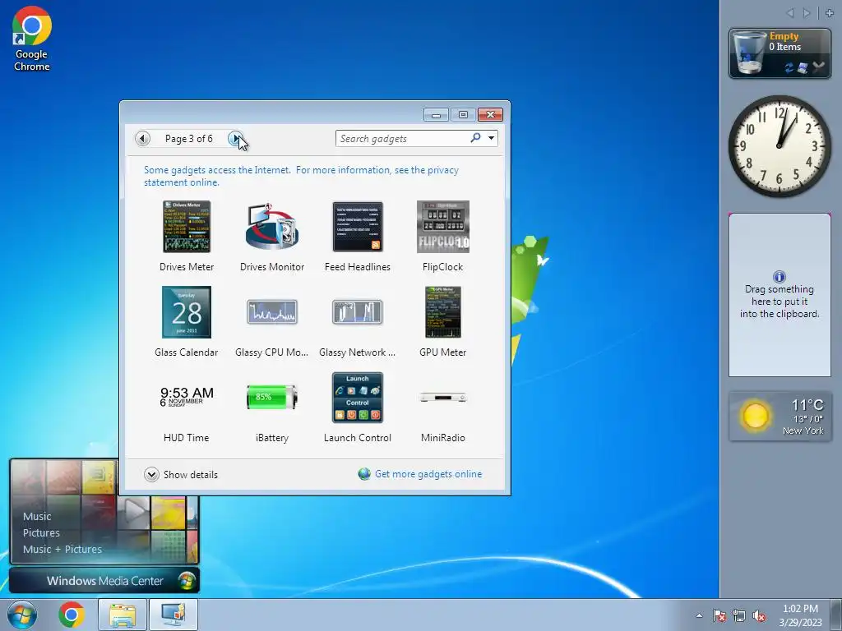Click the sidebar next arrow

click(806, 13)
